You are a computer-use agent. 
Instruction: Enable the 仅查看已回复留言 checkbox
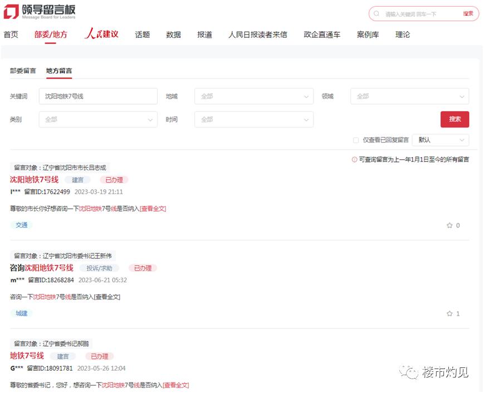355,140
